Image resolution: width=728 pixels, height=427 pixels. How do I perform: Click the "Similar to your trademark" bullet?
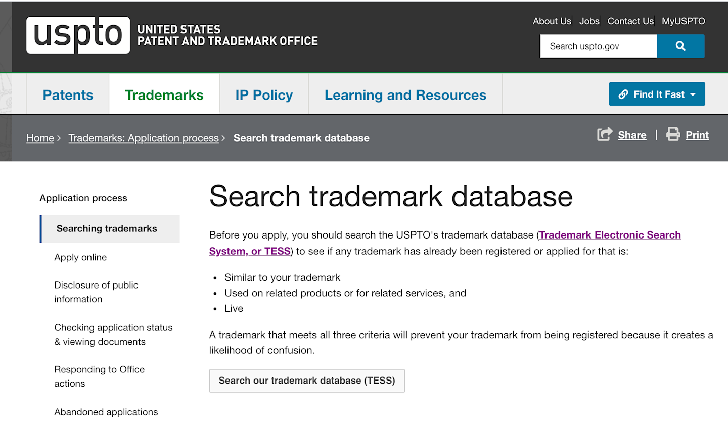(282, 277)
